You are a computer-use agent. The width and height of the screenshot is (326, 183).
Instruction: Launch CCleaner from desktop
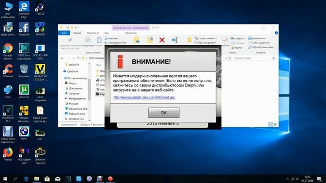tap(8, 71)
